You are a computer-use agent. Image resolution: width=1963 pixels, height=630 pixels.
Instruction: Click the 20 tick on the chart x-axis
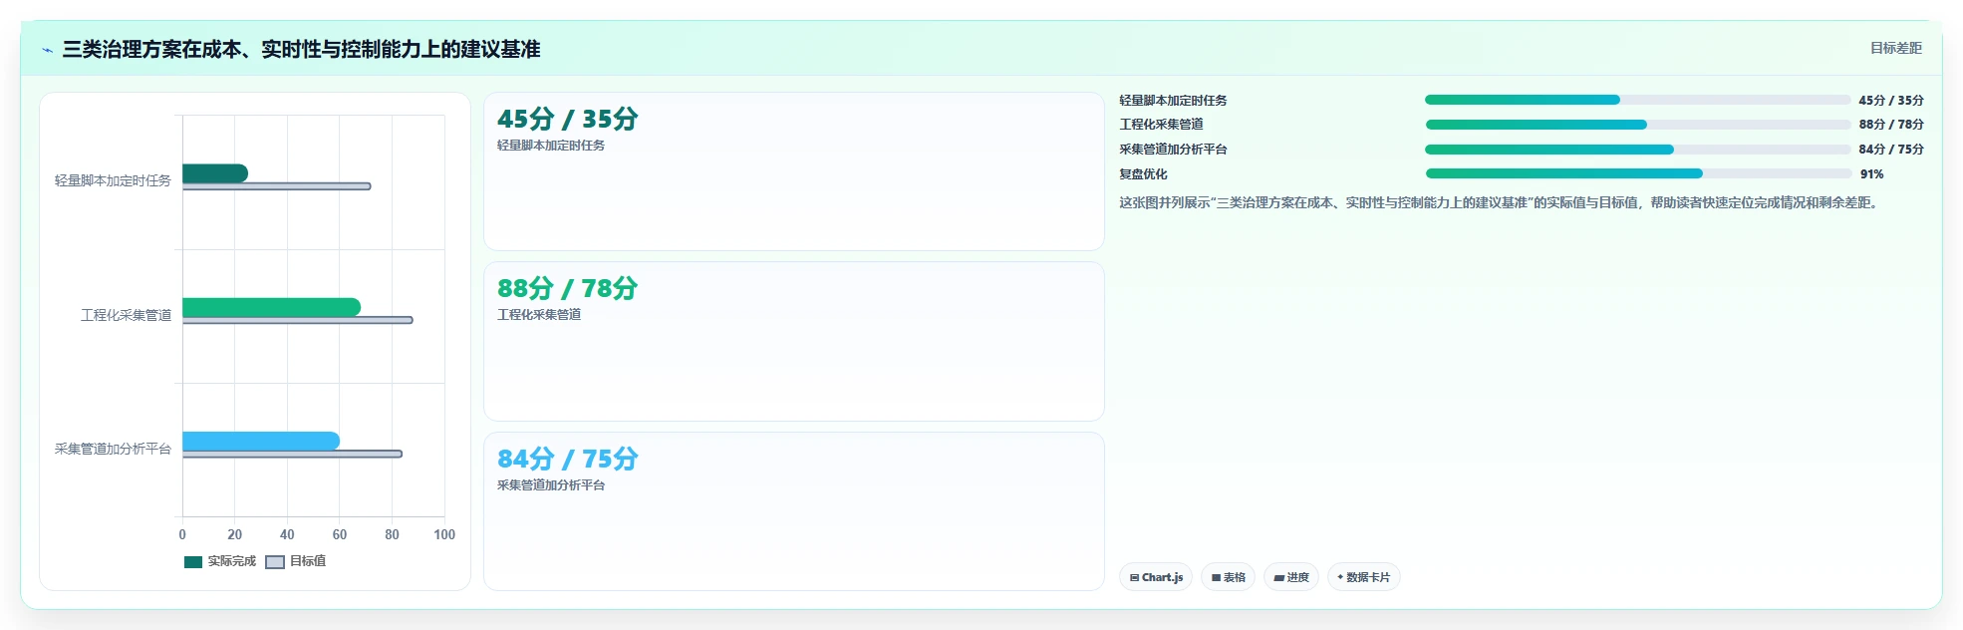click(235, 534)
